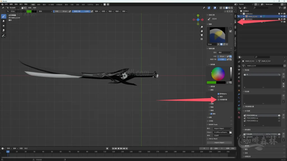Toggle orthographic grid view icon
The height and width of the screenshot is (161, 287).
point(202,39)
